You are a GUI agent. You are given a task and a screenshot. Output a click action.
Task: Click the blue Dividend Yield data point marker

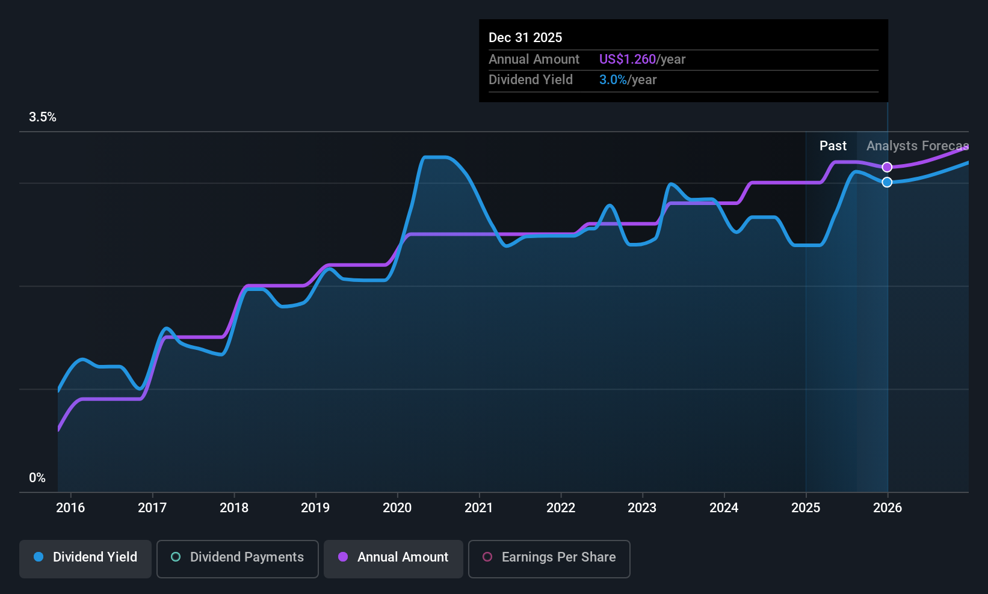(x=887, y=182)
